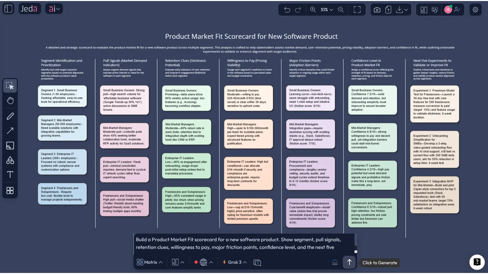Activate the Hand pan tool
Viewport: 488px width, 274px height.
click(x=10, y=100)
